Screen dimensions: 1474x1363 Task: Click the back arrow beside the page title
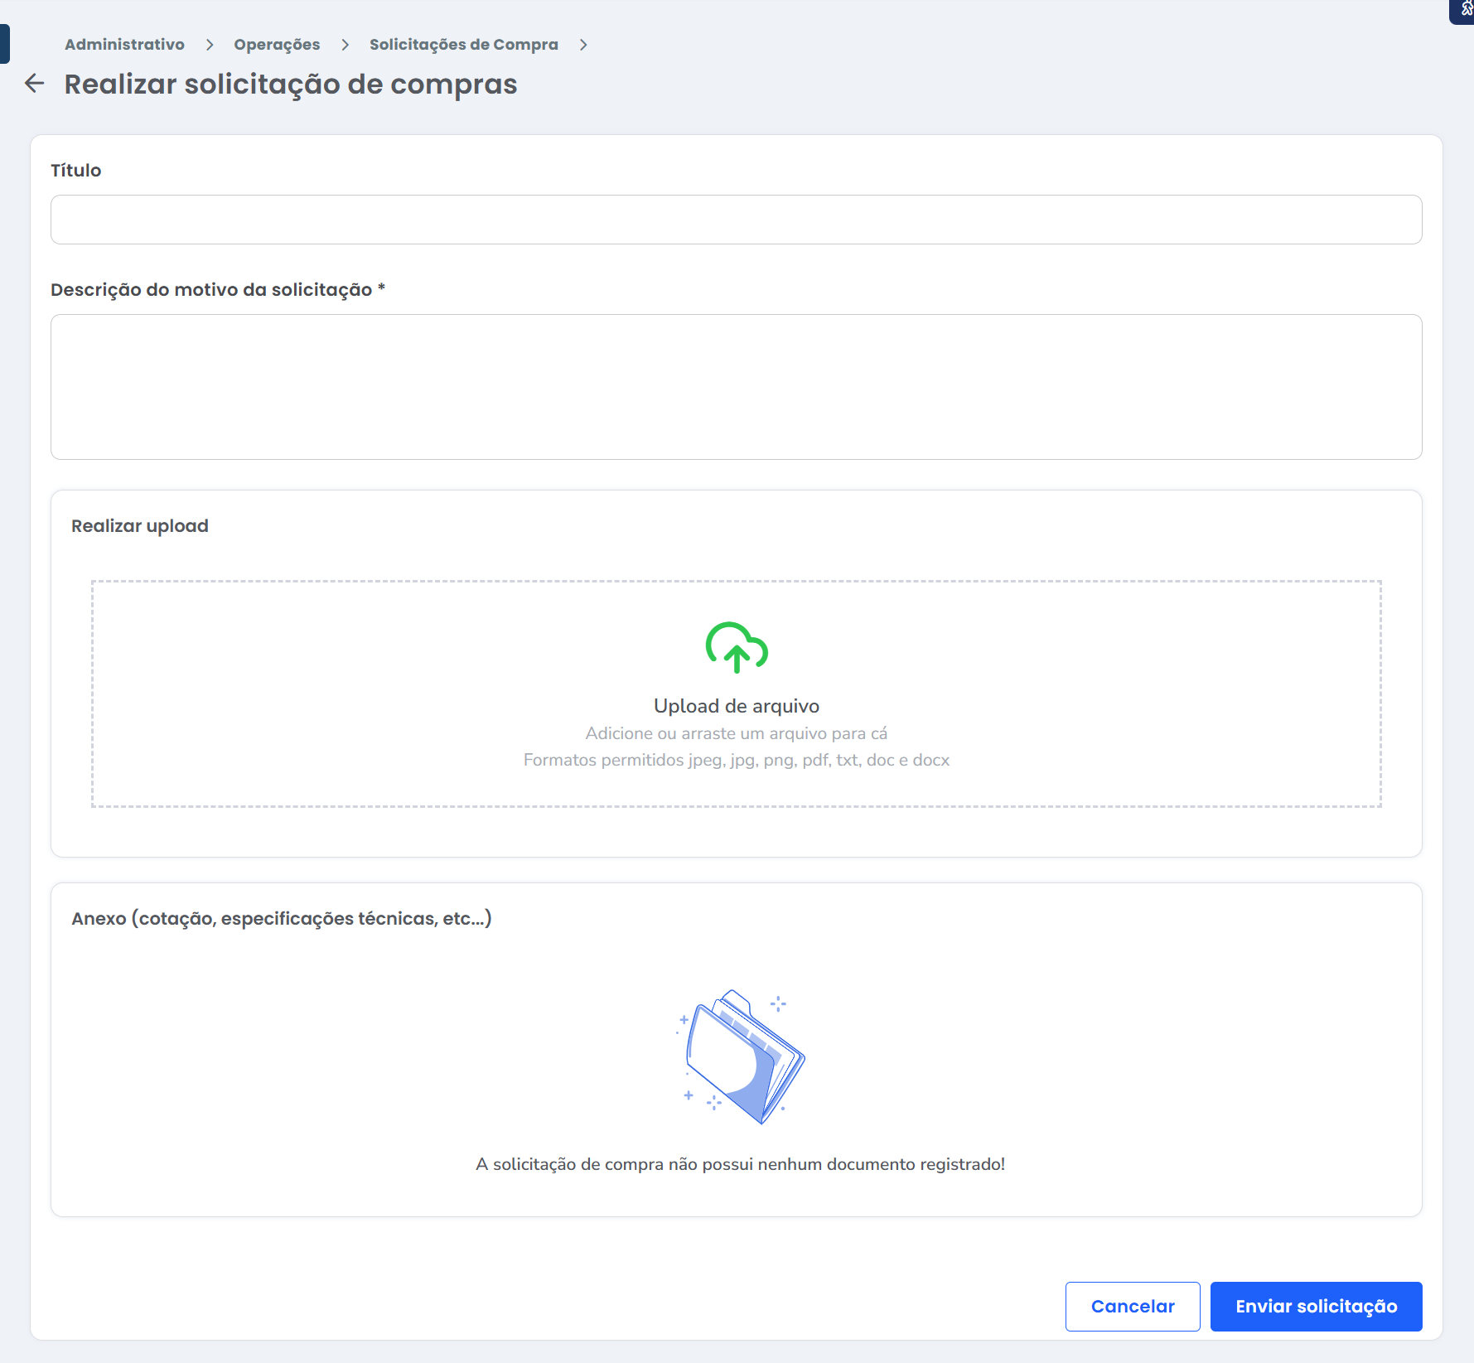pyautogui.click(x=35, y=84)
